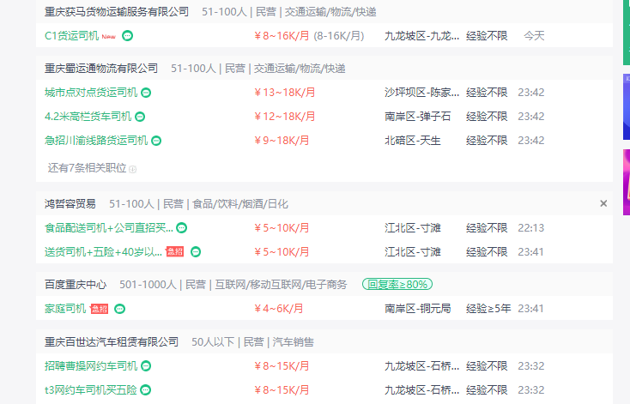Open chat bubble on 送货司机+五险 row
Image resolution: width=630 pixels, height=404 pixels.
pos(196,252)
